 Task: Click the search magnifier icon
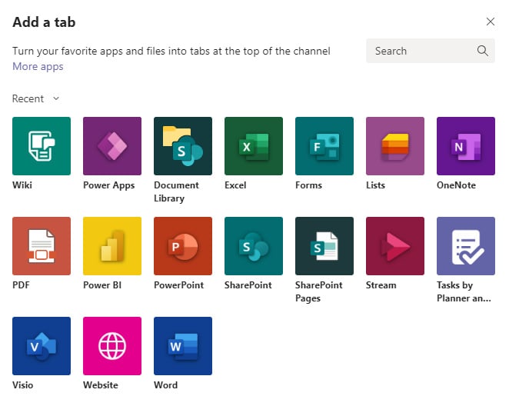click(483, 51)
